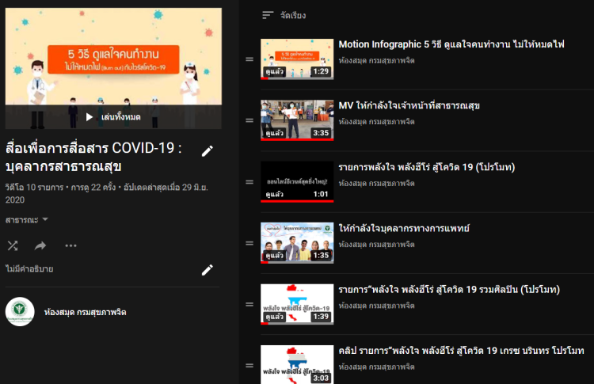Viewport: 594px width, 384px height.
Task: Click the sort icon labeled จัดเรียง
Action: [x=268, y=15]
